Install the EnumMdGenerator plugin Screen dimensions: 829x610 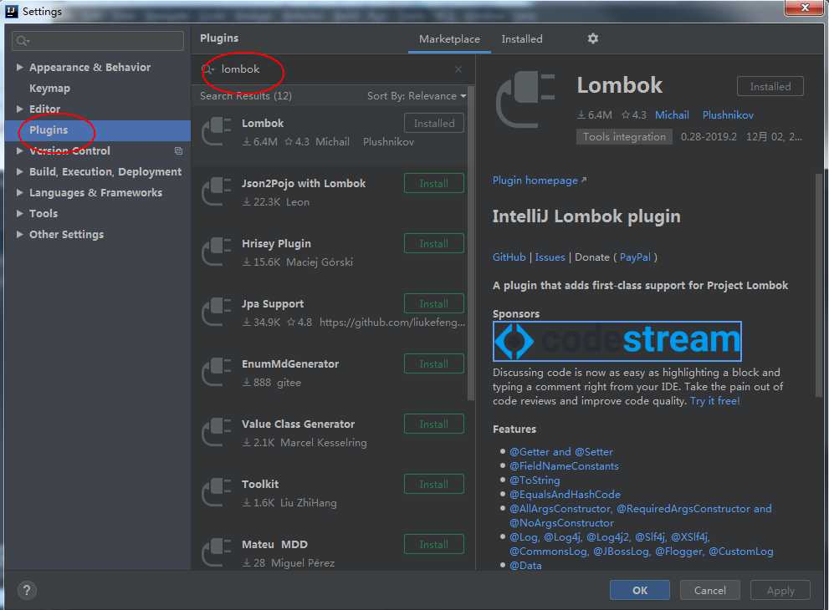click(434, 363)
